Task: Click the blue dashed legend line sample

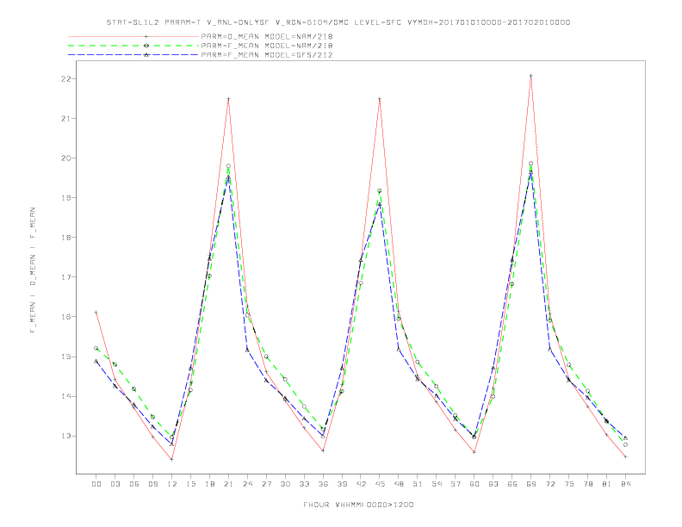Action: pyautogui.click(x=133, y=55)
